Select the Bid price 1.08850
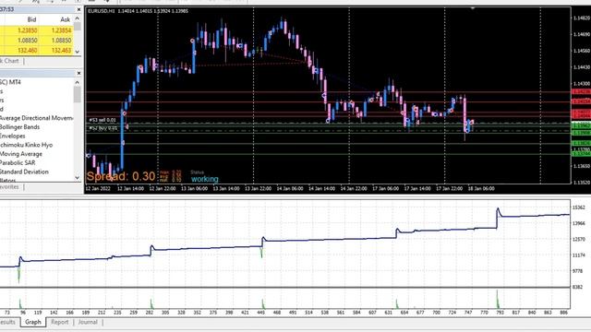This screenshot has width=591, height=332. pos(28,41)
